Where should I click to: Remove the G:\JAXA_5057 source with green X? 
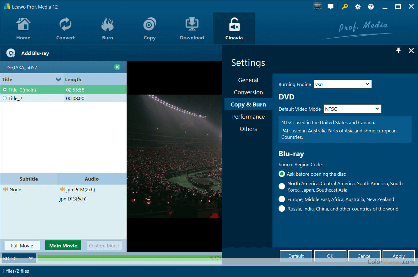click(x=117, y=67)
